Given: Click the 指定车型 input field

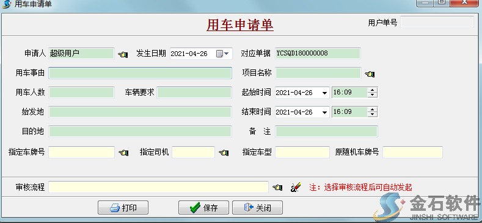Looking at the screenshot, I should 302,152.
